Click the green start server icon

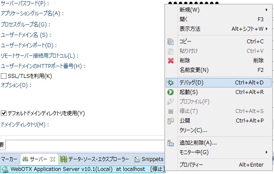click(171, 92)
